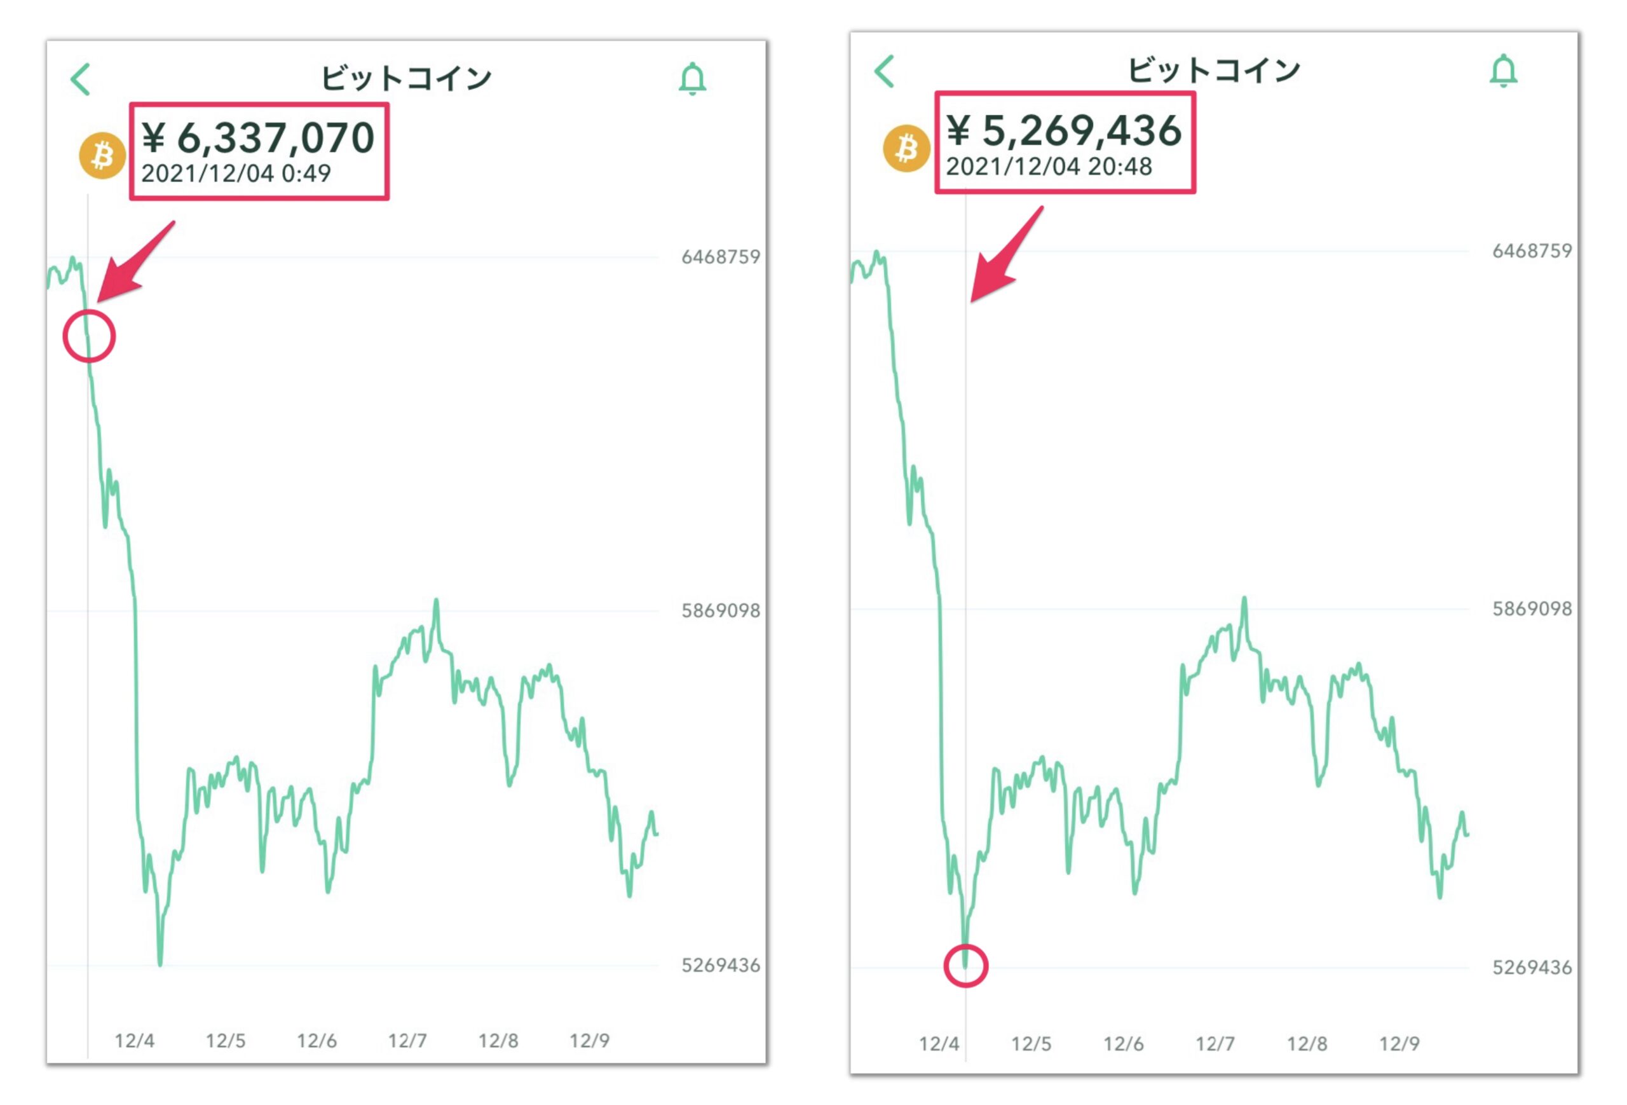The width and height of the screenshot is (1627, 1105).
Task: Tap the back chevron in the right panel
Action: point(885,71)
